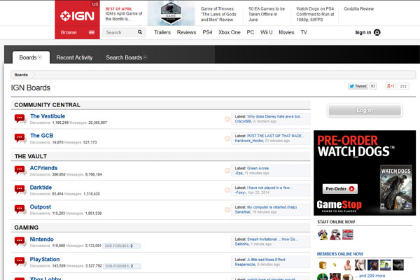
Task: Click second staff online avatar
Action: pos(335,234)
